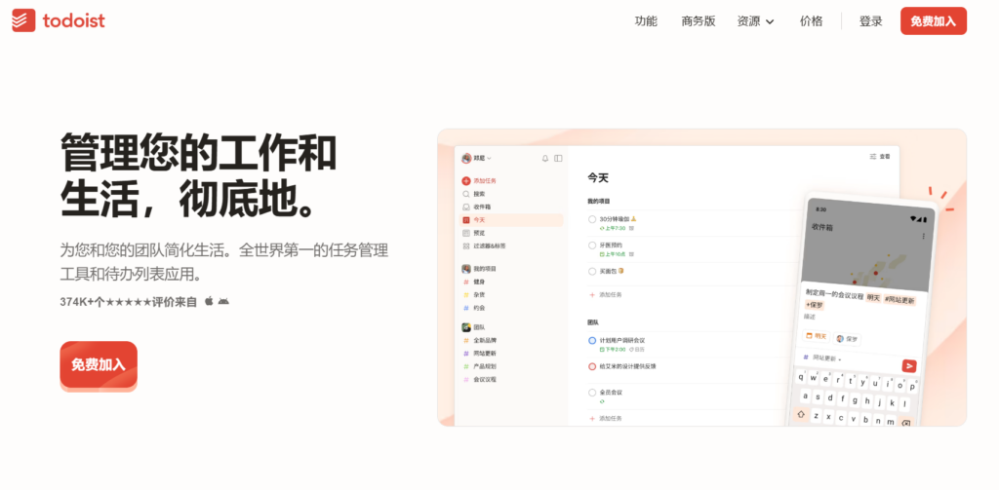Viewport: 999px width, 490px height.
Task: Click the 搜索 magnifier icon in sidebar
Action: tap(466, 194)
